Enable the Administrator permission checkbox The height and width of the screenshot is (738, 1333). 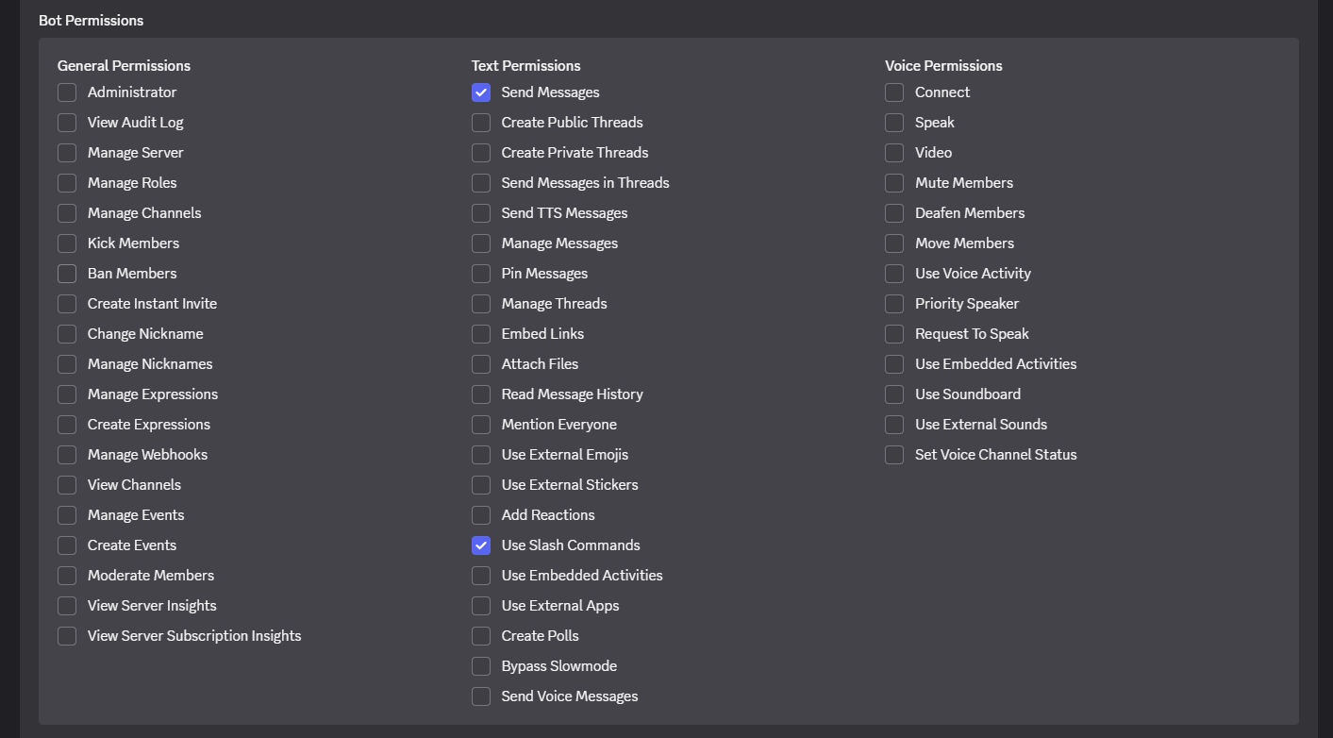coord(67,92)
